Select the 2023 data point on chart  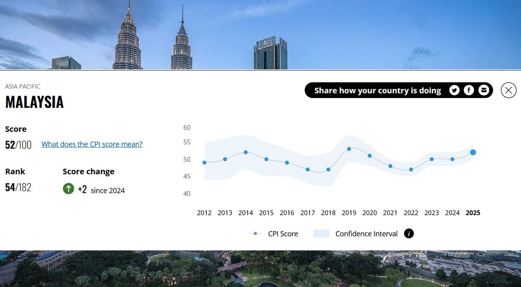pos(432,159)
